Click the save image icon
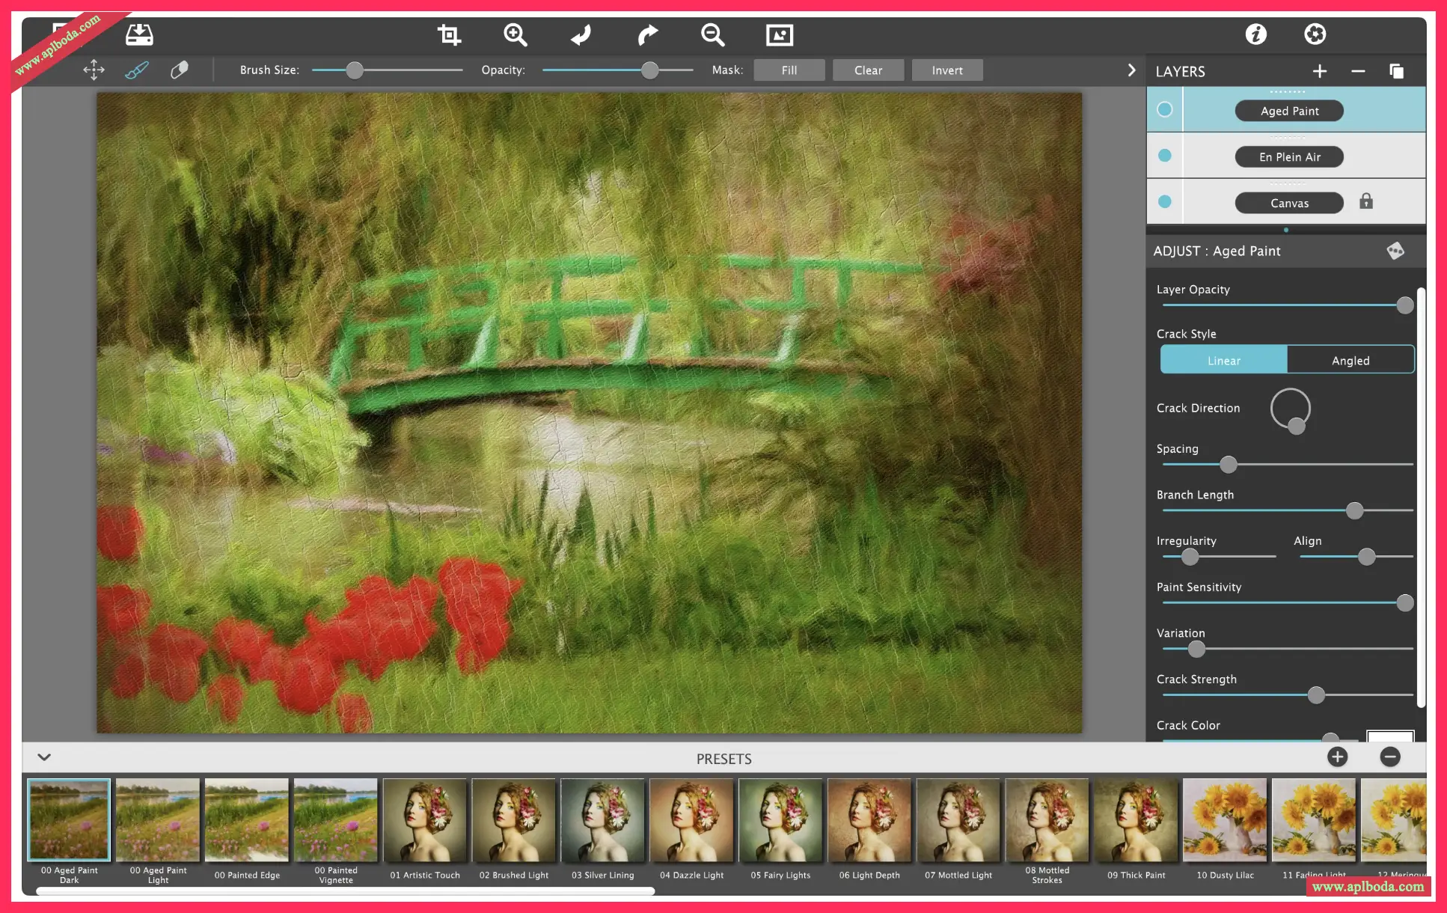Viewport: 1447px width, 913px height. click(x=139, y=34)
